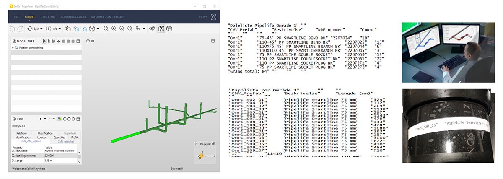Open the Profile tab
Viewport: 503px width, 179px height.
[75, 137]
